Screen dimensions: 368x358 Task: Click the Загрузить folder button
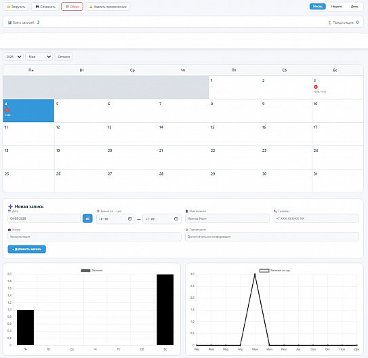point(16,7)
